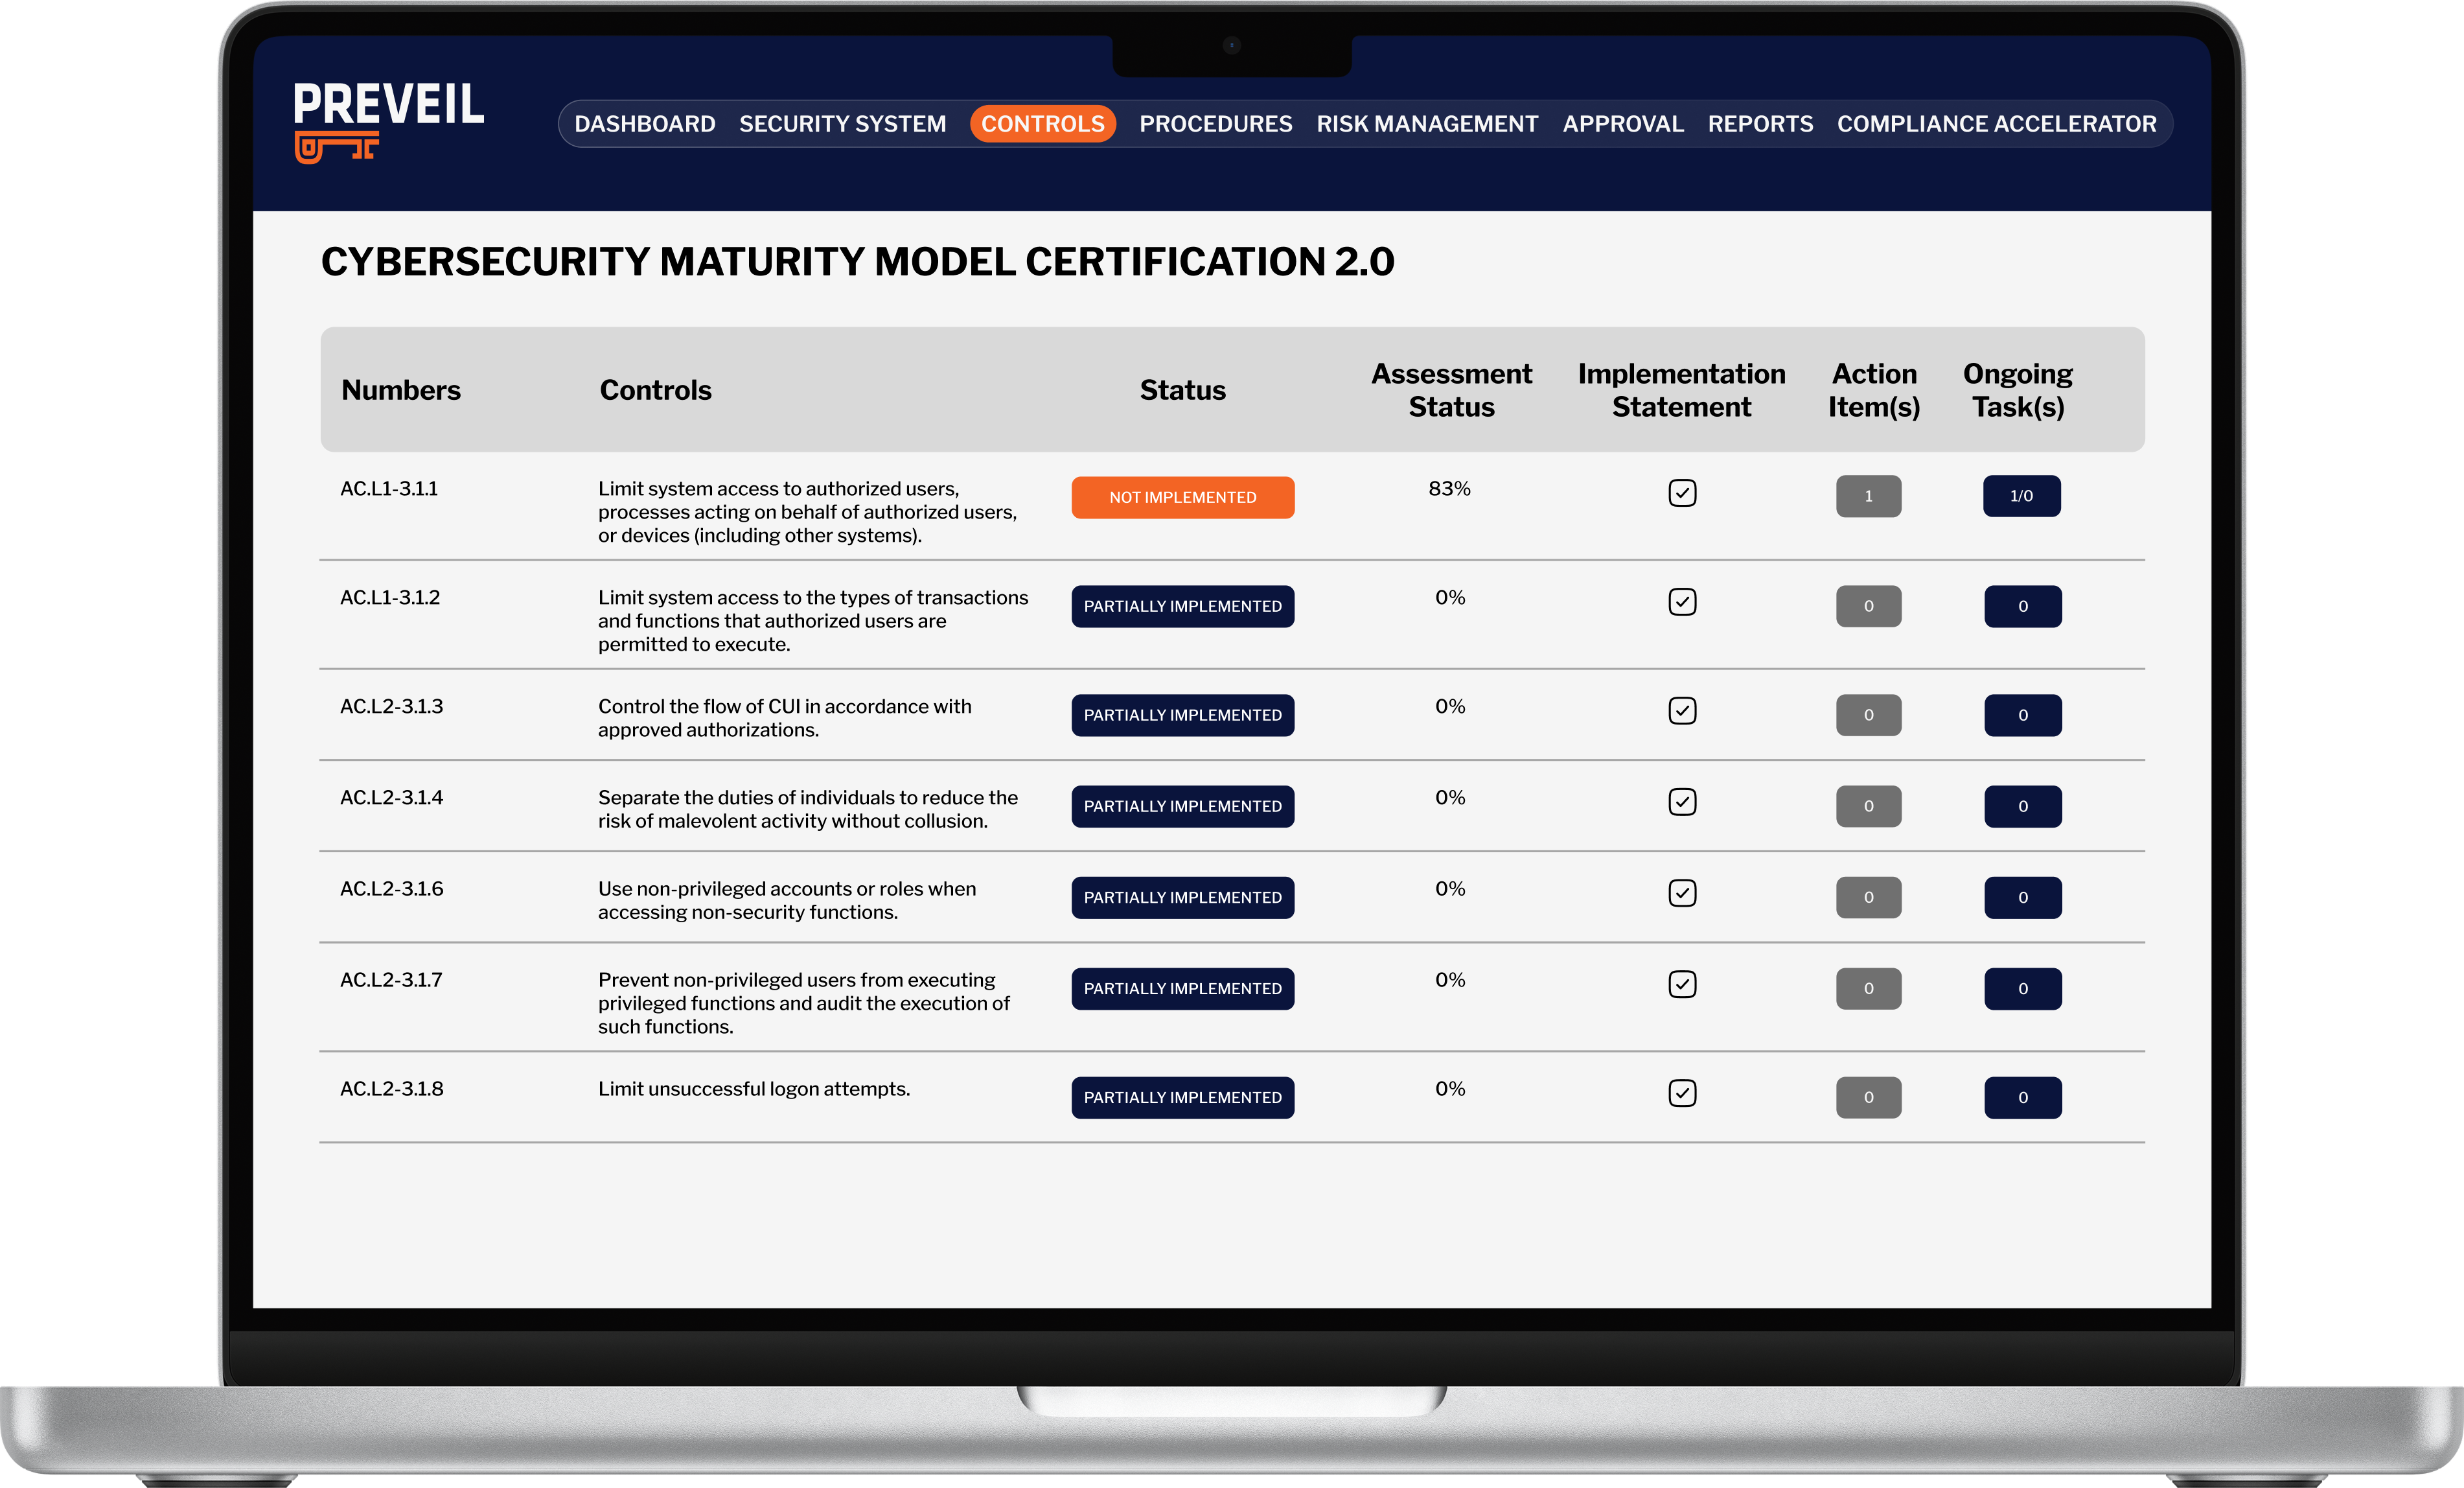Toggle implementation statement checkbox for AC.L2-3.1.4
Viewport: 2464px width, 1488px height.
click(1682, 802)
